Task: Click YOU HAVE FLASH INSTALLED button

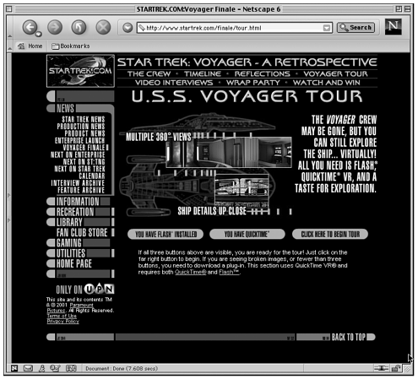Action: click(166, 234)
